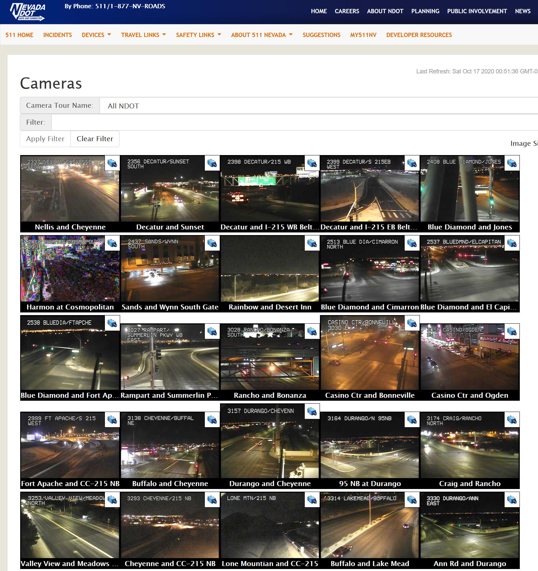The height and width of the screenshot is (571, 538).
Task: Click camera icon on Casino Ctr and Bonneville
Action: (412, 323)
